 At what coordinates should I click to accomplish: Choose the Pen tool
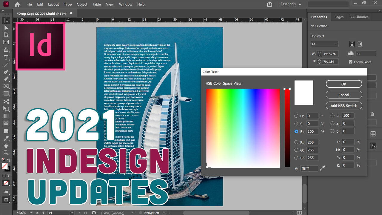(x=6, y=72)
